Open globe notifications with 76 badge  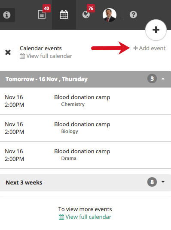(x=86, y=15)
